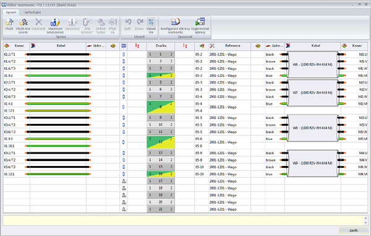
Task: Select green-yellow terminal cell 8
Action: (161, 107)
